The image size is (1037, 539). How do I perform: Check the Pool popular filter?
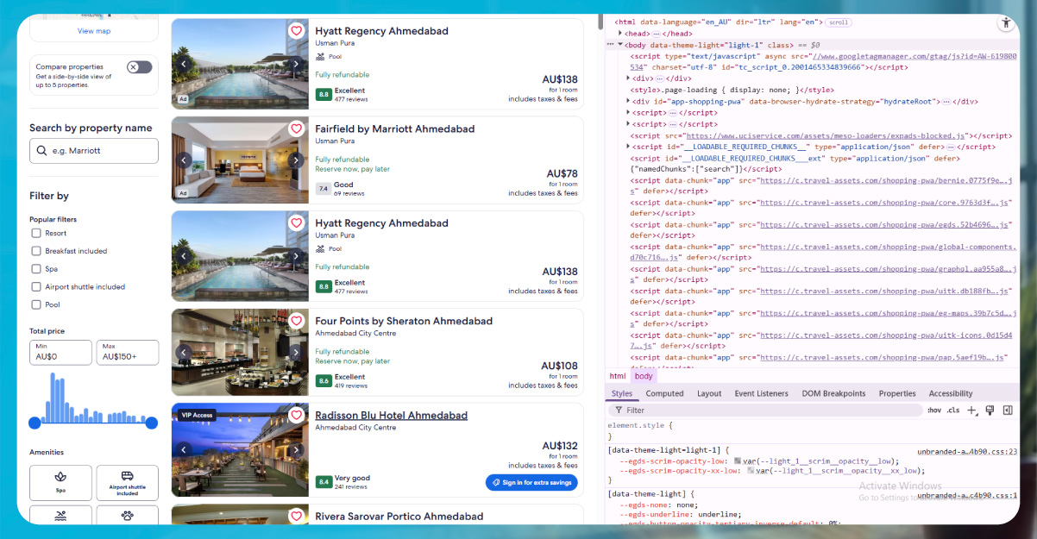click(x=38, y=304)
